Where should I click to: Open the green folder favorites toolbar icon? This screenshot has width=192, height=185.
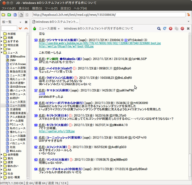(9, 15)
